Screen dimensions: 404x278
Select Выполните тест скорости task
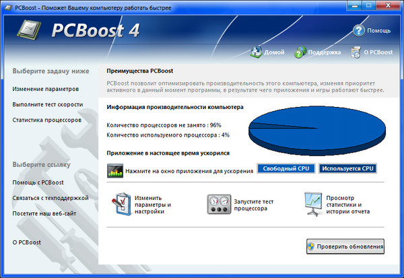click(47, 104)
